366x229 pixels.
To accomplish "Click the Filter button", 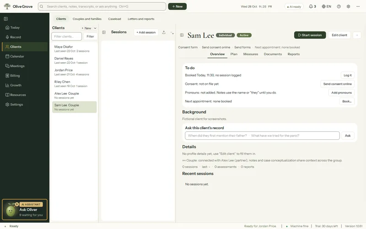I will 90,37.
